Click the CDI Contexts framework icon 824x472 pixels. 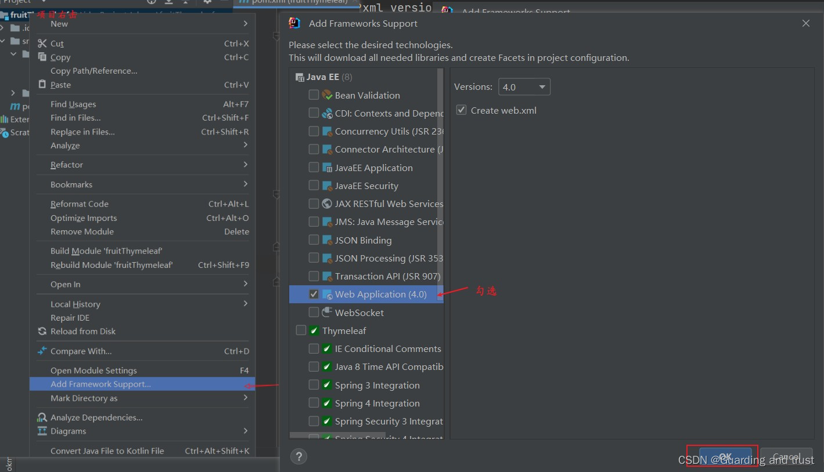click(327, 113)
